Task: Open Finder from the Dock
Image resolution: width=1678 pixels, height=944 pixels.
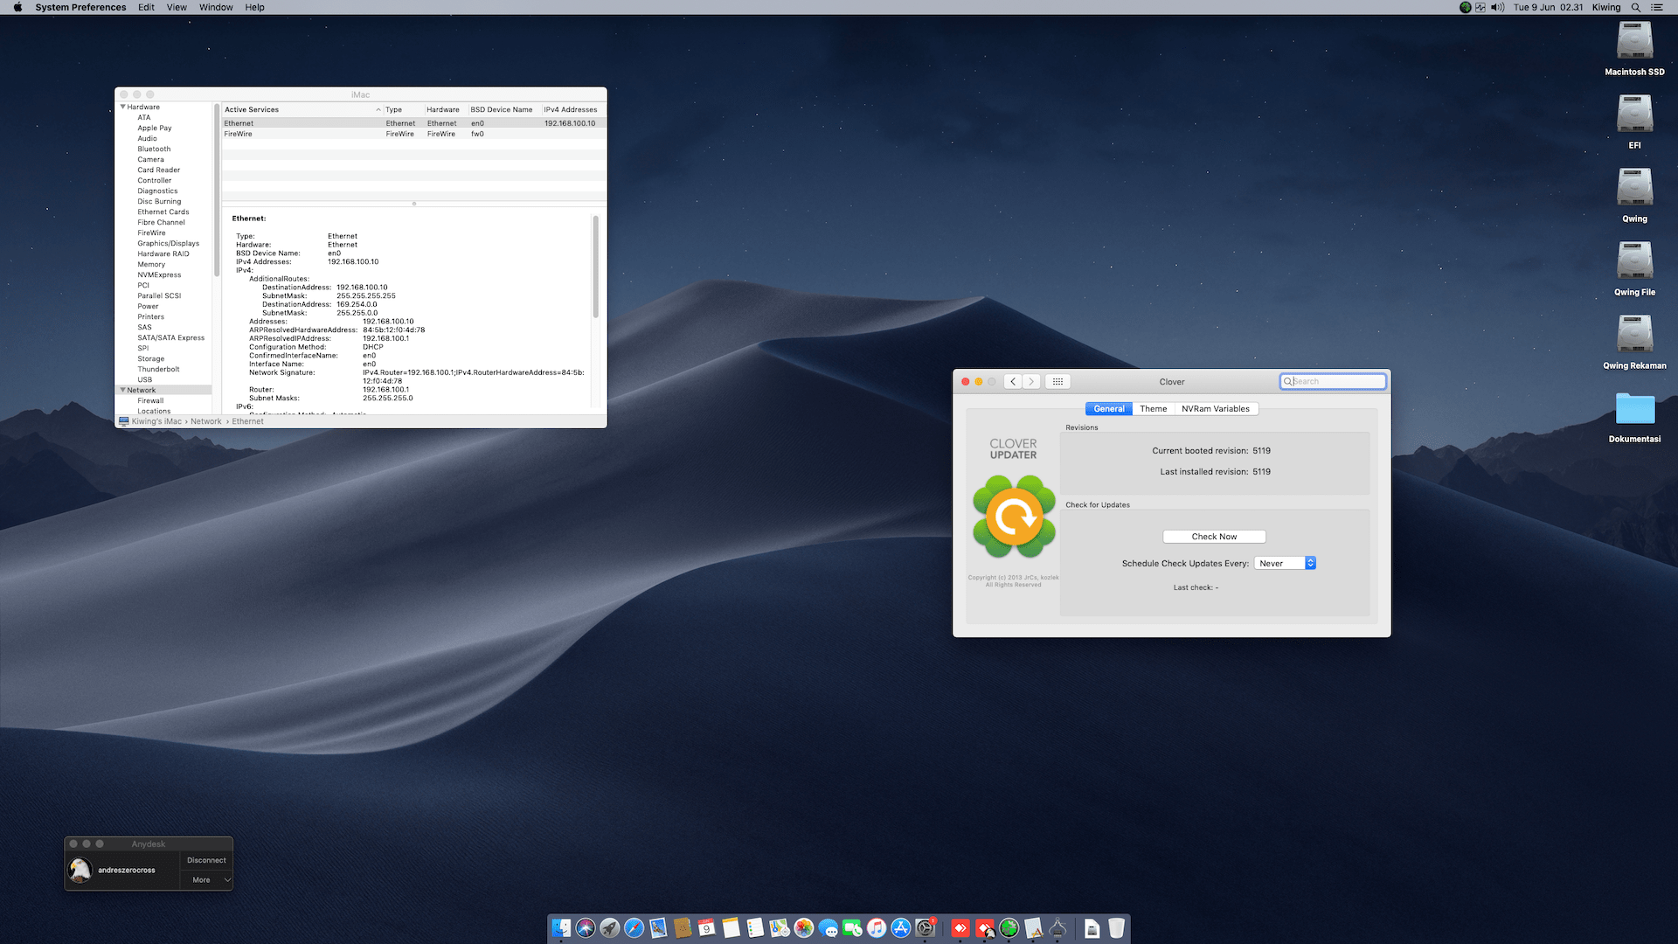Action: 561,928
